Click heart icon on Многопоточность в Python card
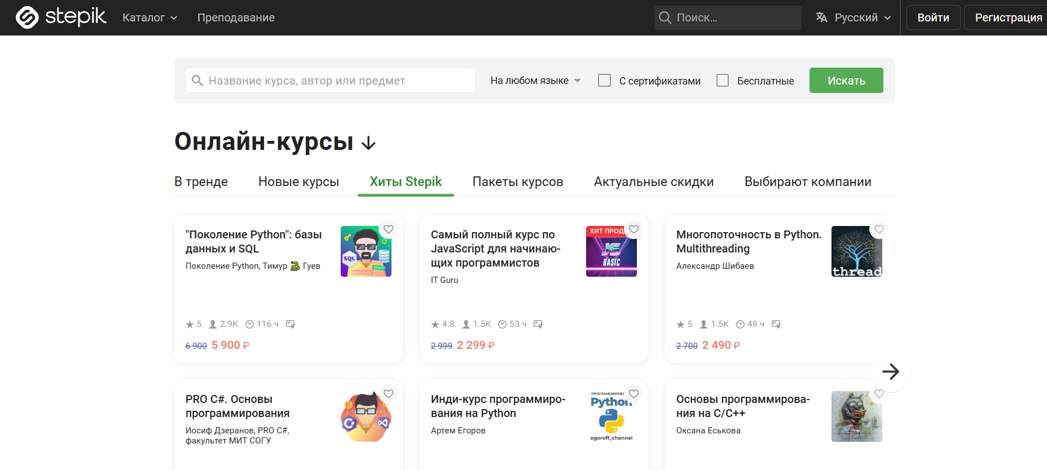The height and width of the screenshot is (470, 1047). pos(879,229)
